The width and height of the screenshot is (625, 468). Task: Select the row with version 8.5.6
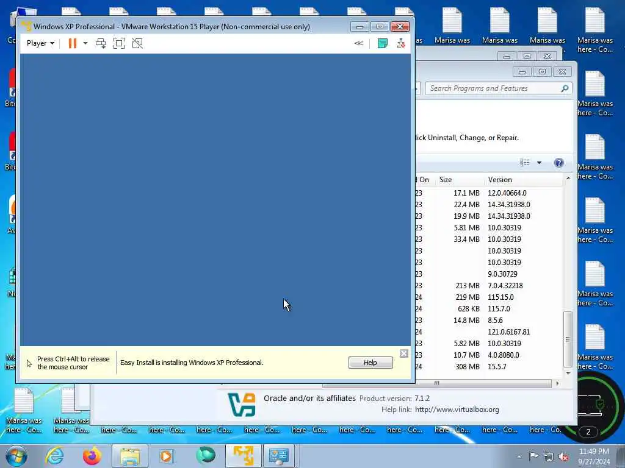point(489,320)
